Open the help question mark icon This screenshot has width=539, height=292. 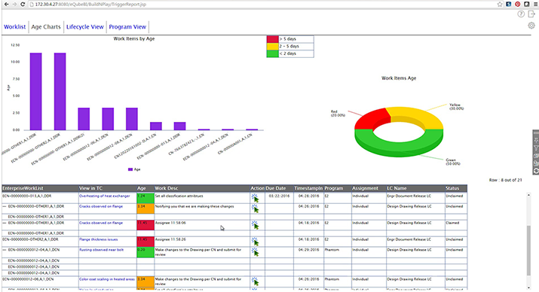pos(521,14)
